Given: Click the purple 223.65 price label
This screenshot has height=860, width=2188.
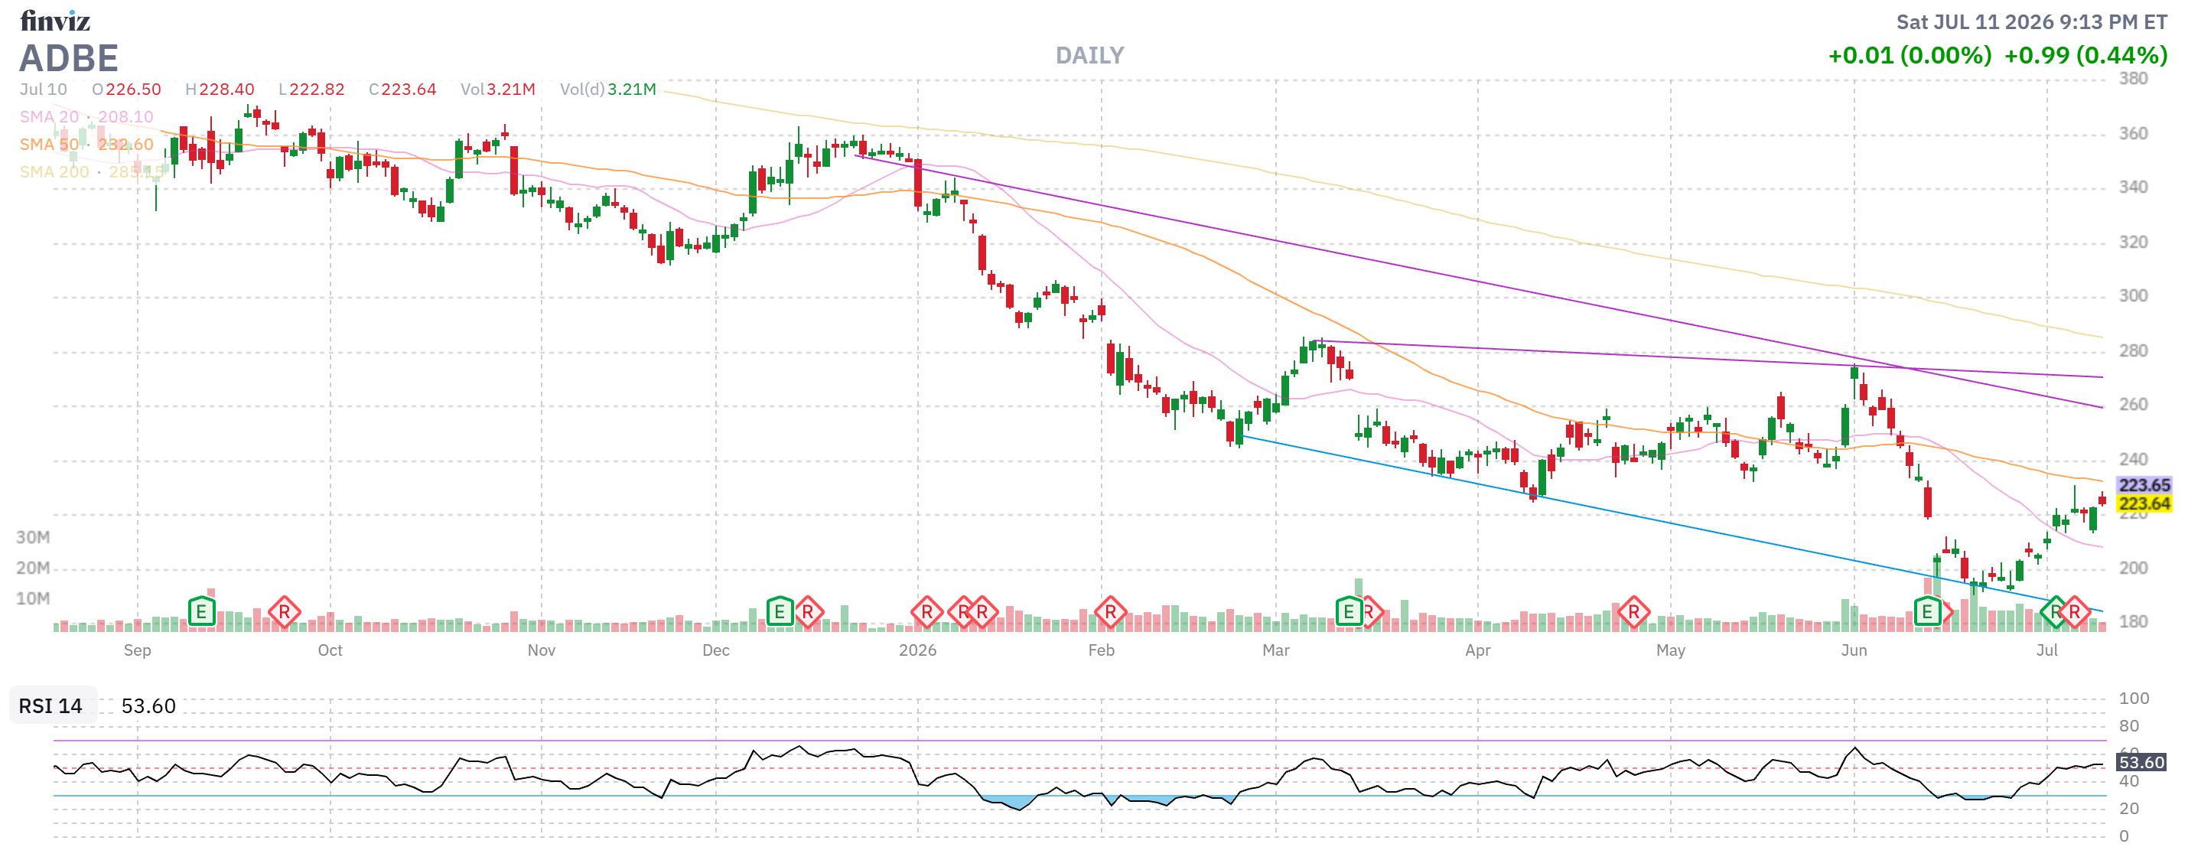Looking at the screenshot, I should tap(2144, 484).
